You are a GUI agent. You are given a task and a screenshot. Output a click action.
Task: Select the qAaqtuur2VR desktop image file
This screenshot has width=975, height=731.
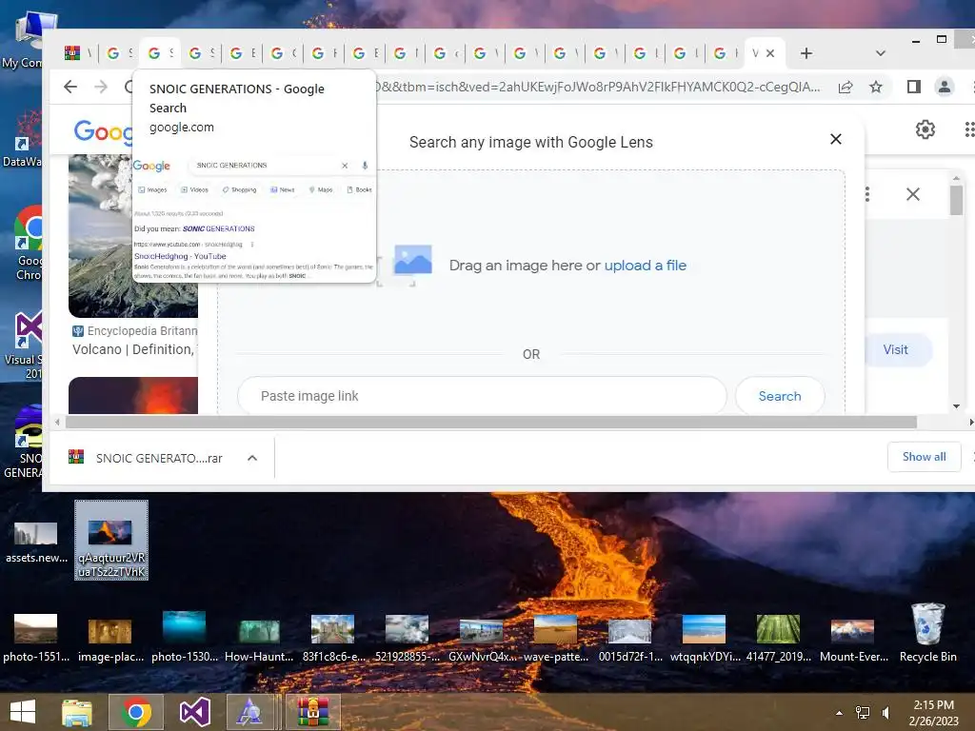pyautogui.click(x=111, y=541)
